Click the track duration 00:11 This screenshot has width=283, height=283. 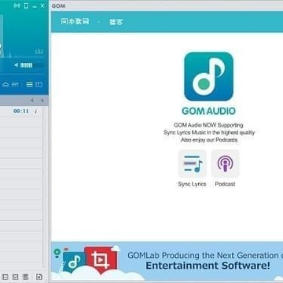pyautogui.click(x=21, y=112)
